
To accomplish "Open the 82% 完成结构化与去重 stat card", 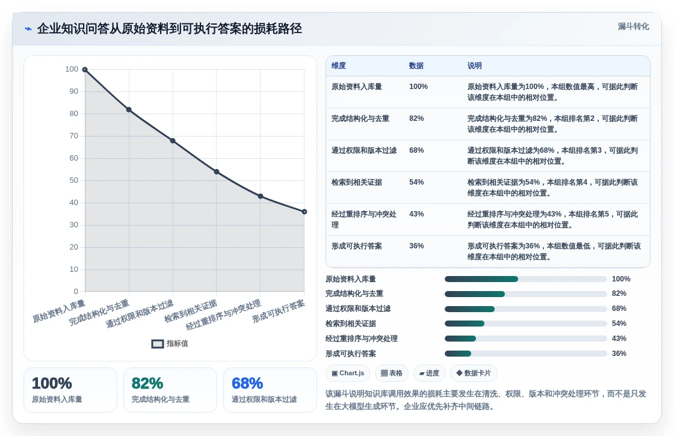I will pos(170,390).
